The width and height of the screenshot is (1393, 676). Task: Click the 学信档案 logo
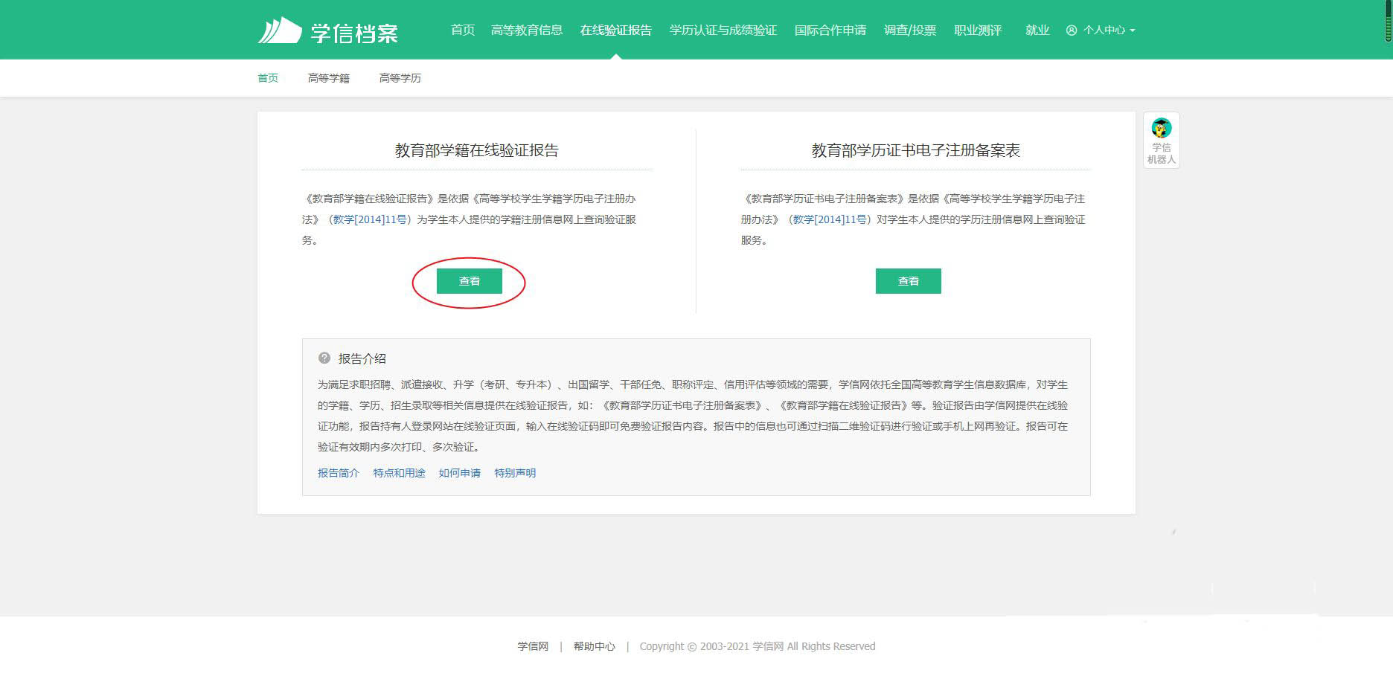click(327, 30)
